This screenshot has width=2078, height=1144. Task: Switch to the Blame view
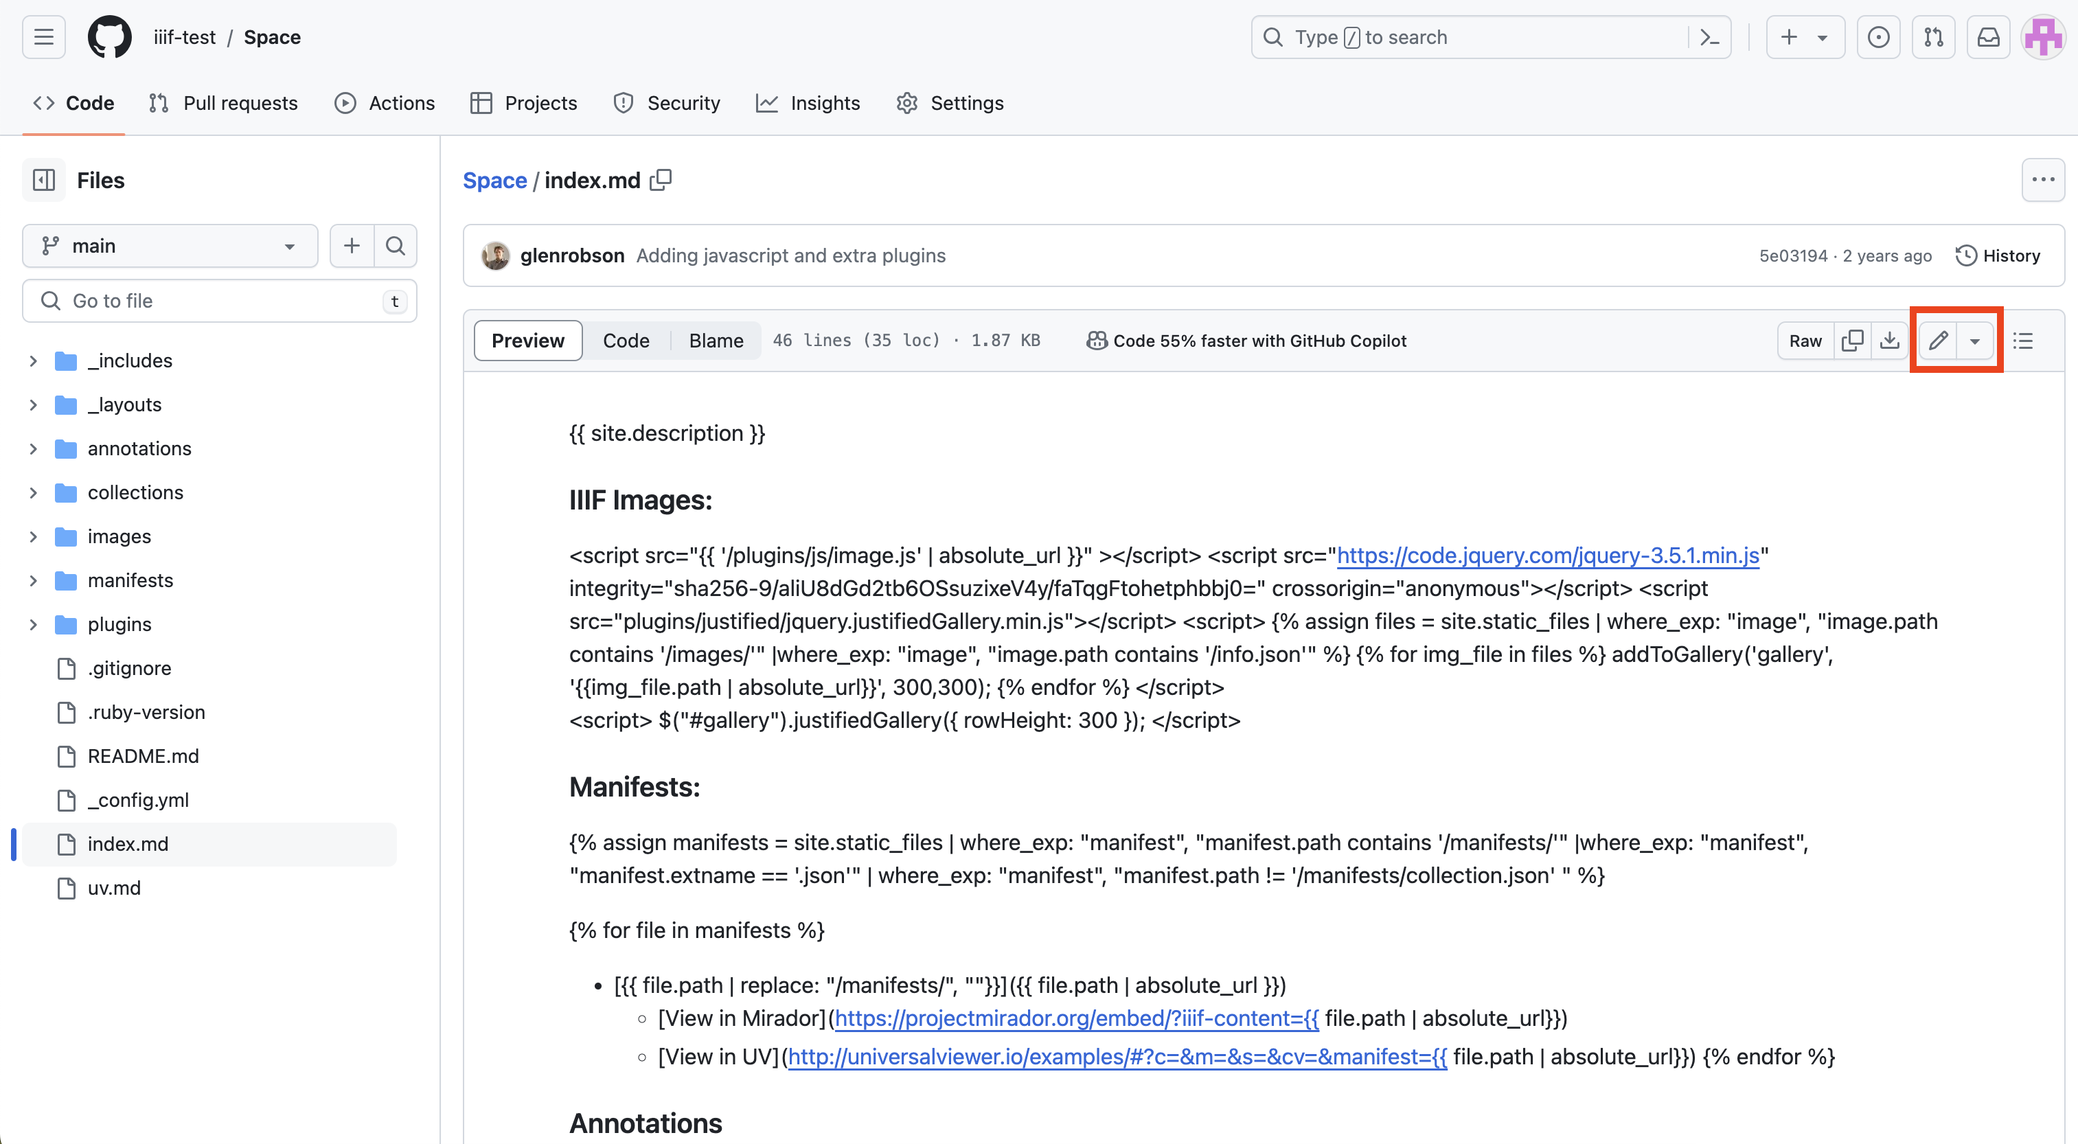716,341
